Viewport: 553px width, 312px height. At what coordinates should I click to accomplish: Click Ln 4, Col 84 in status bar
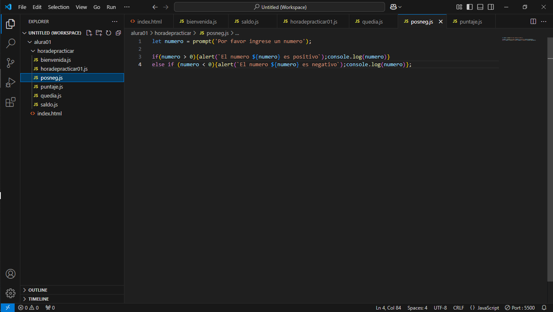click(x=388, y=308)
